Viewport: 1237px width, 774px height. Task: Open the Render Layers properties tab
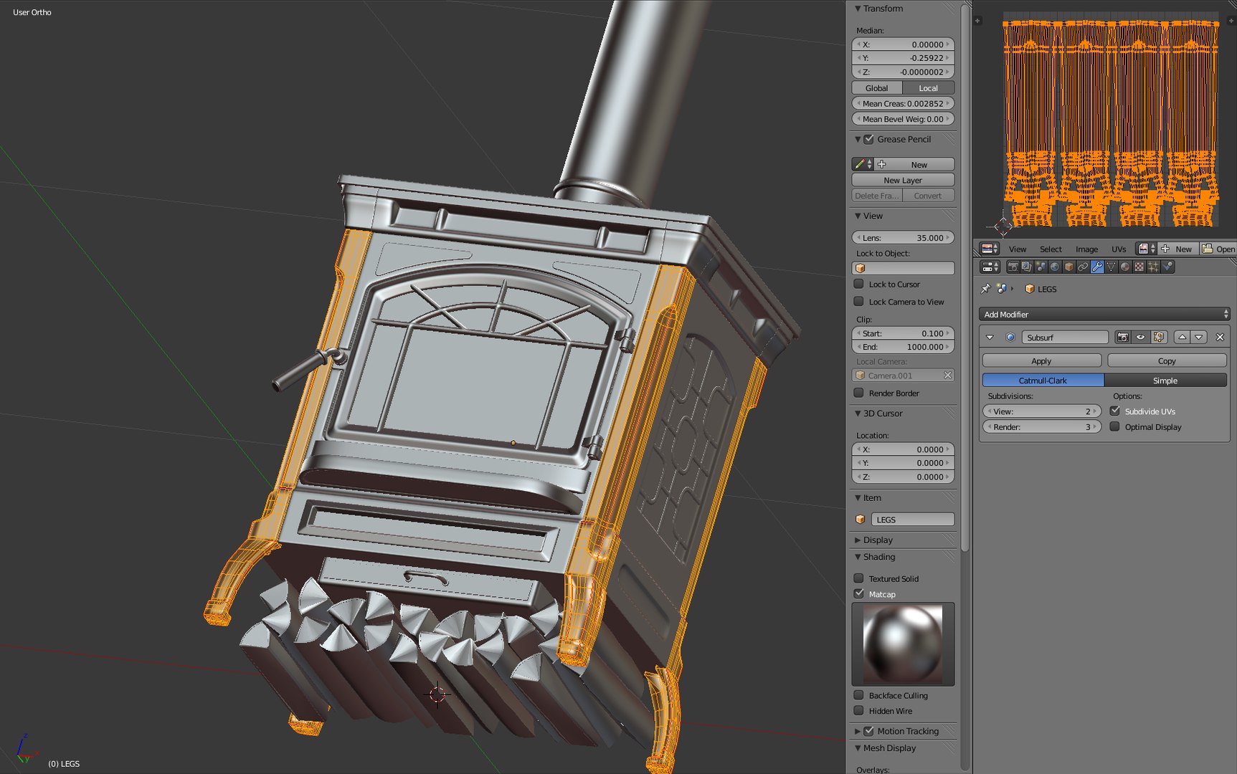pyautogui.click(x=1027, y=267)
